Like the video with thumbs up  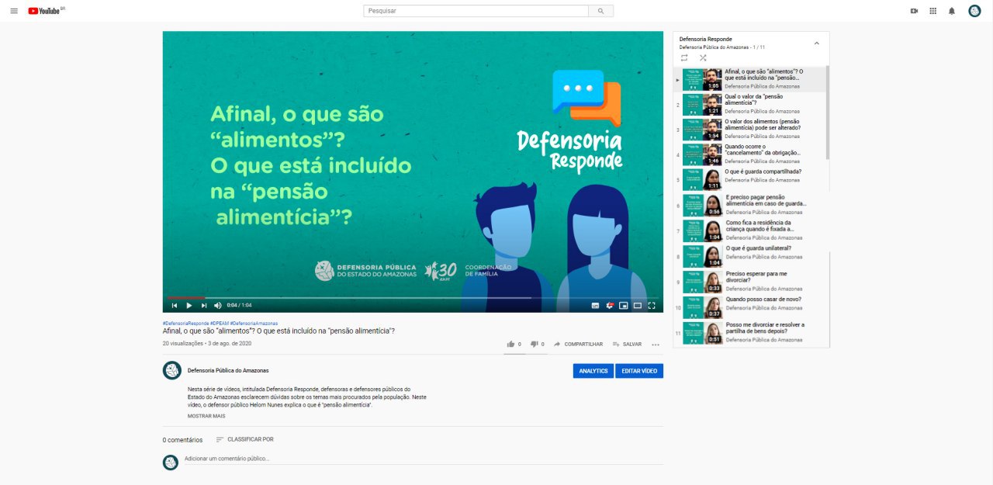click(x=510, y=344)
